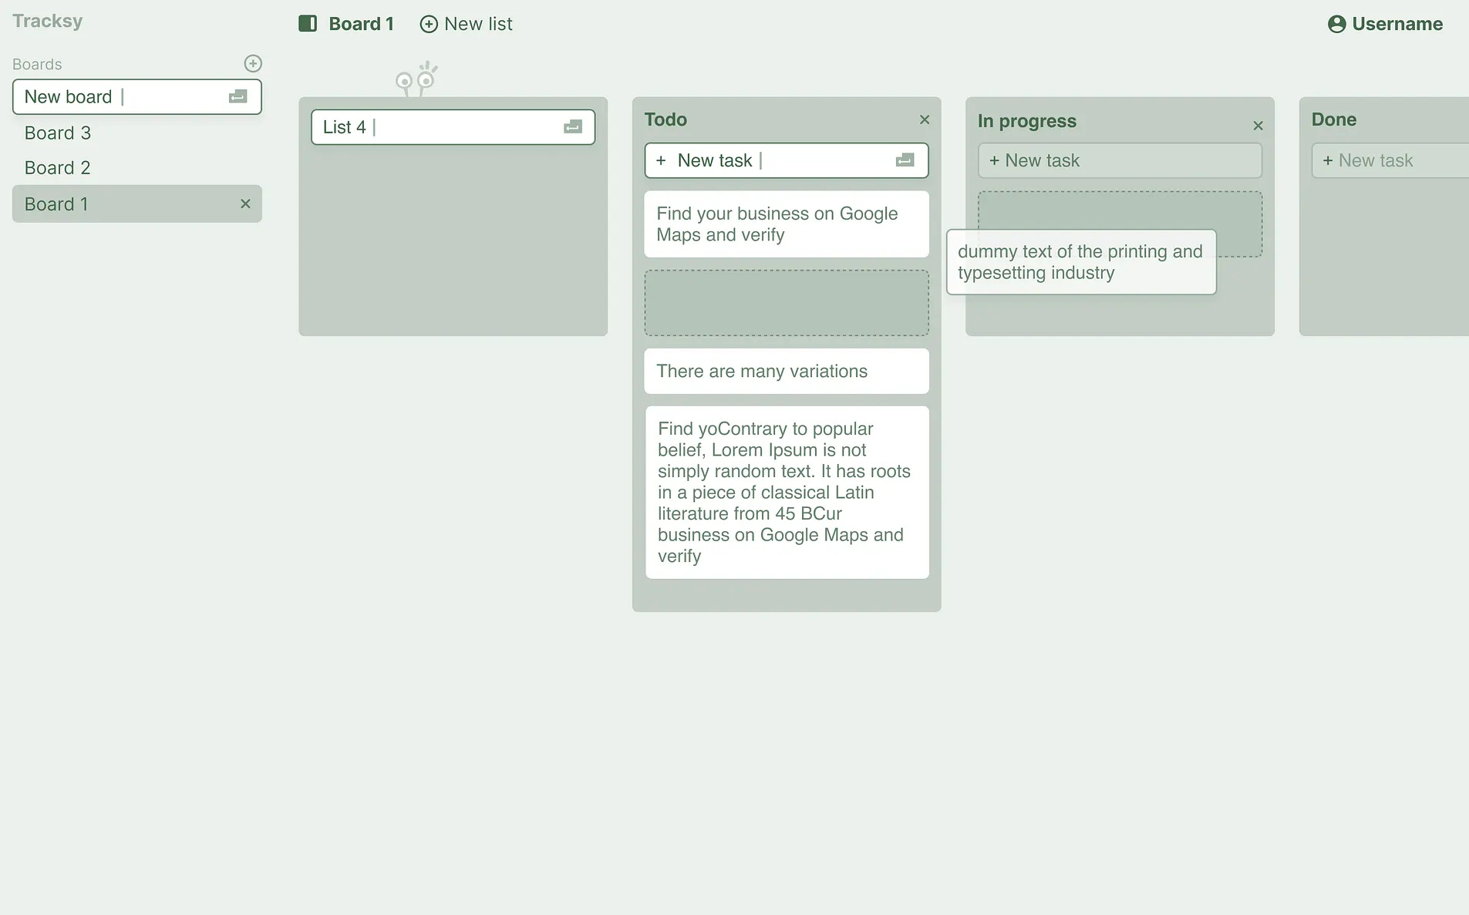Click the Username profile avatar icon
This screenshot has width=1469, height=915.
tap(1336, 24)
